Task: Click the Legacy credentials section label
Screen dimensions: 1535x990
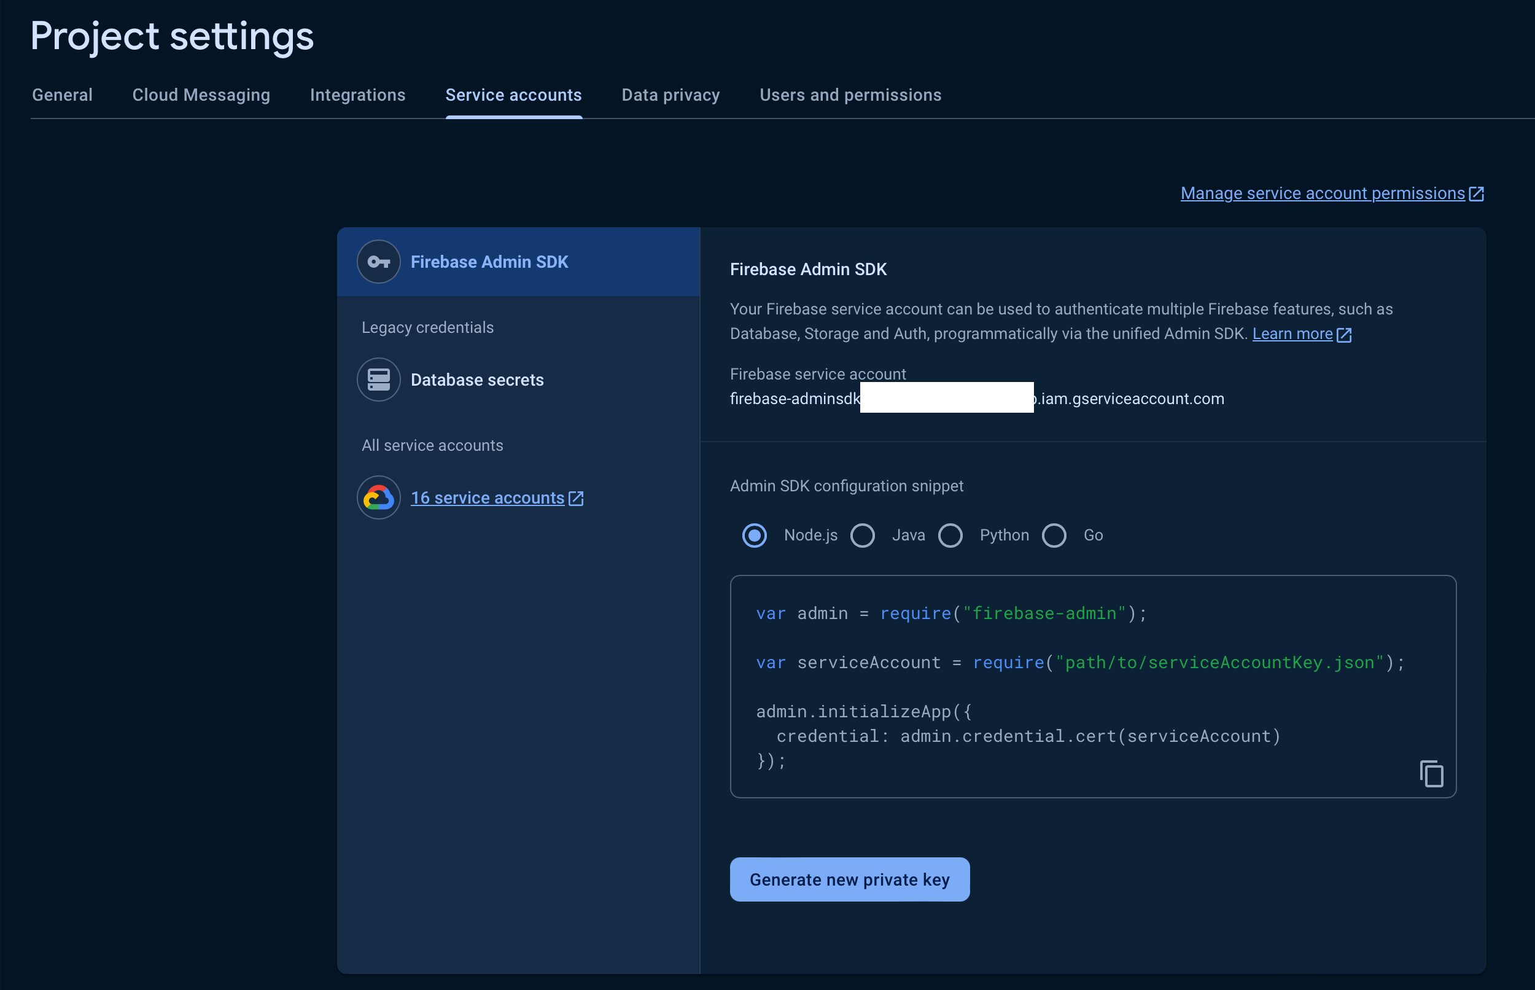Action: click(x=427, y=327)
